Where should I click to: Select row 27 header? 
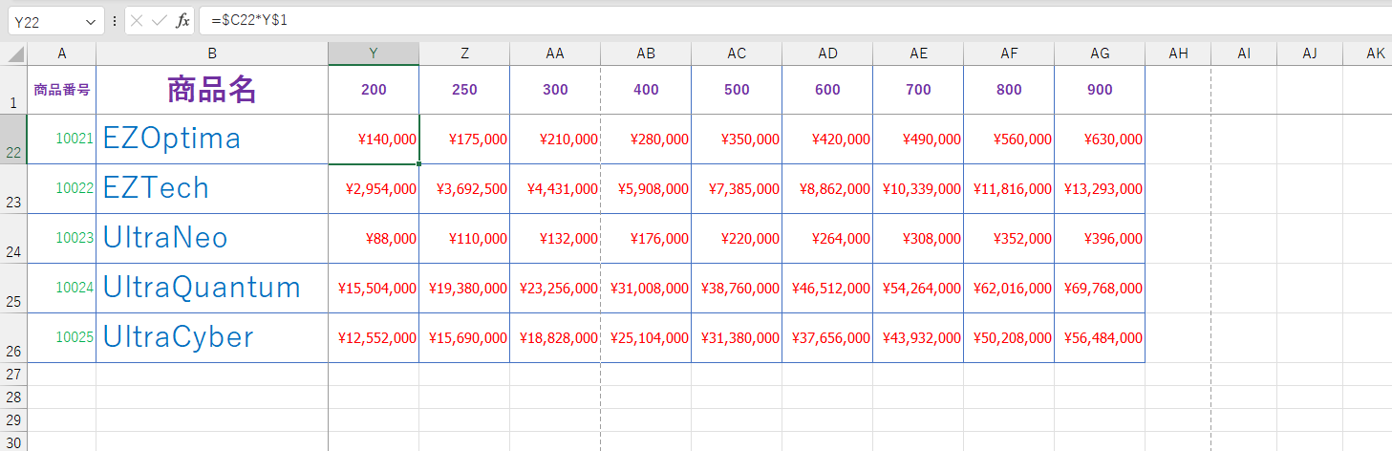[13, 374]
